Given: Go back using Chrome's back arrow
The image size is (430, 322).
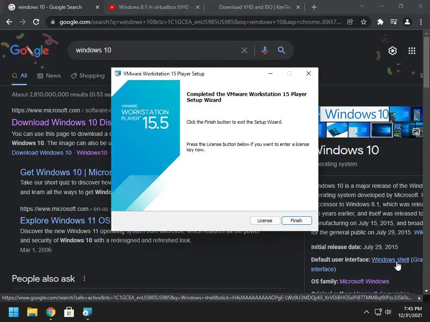Looking at the screenshot, I should [x=9, y=22].
